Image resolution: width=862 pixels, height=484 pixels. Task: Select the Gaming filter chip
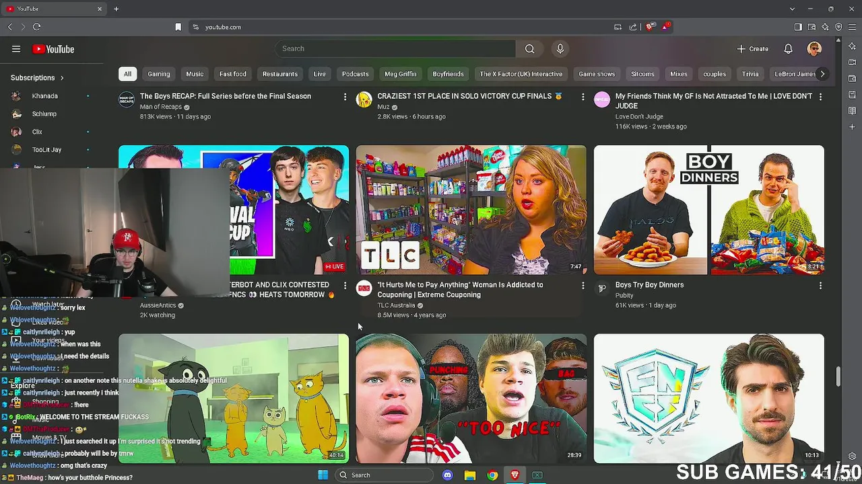(159, 74)
